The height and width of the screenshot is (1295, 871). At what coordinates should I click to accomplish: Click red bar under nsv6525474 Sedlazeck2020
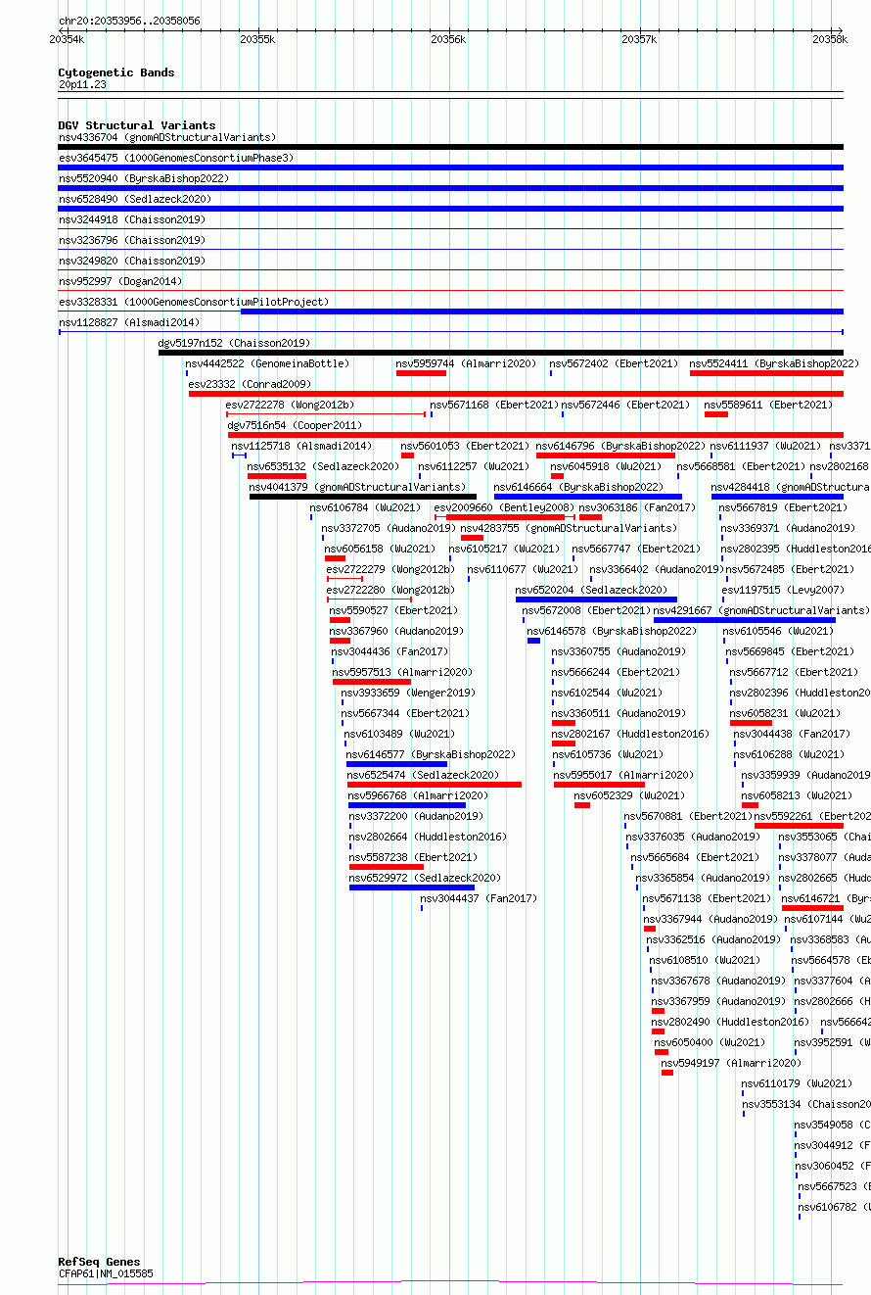(435, 785)
